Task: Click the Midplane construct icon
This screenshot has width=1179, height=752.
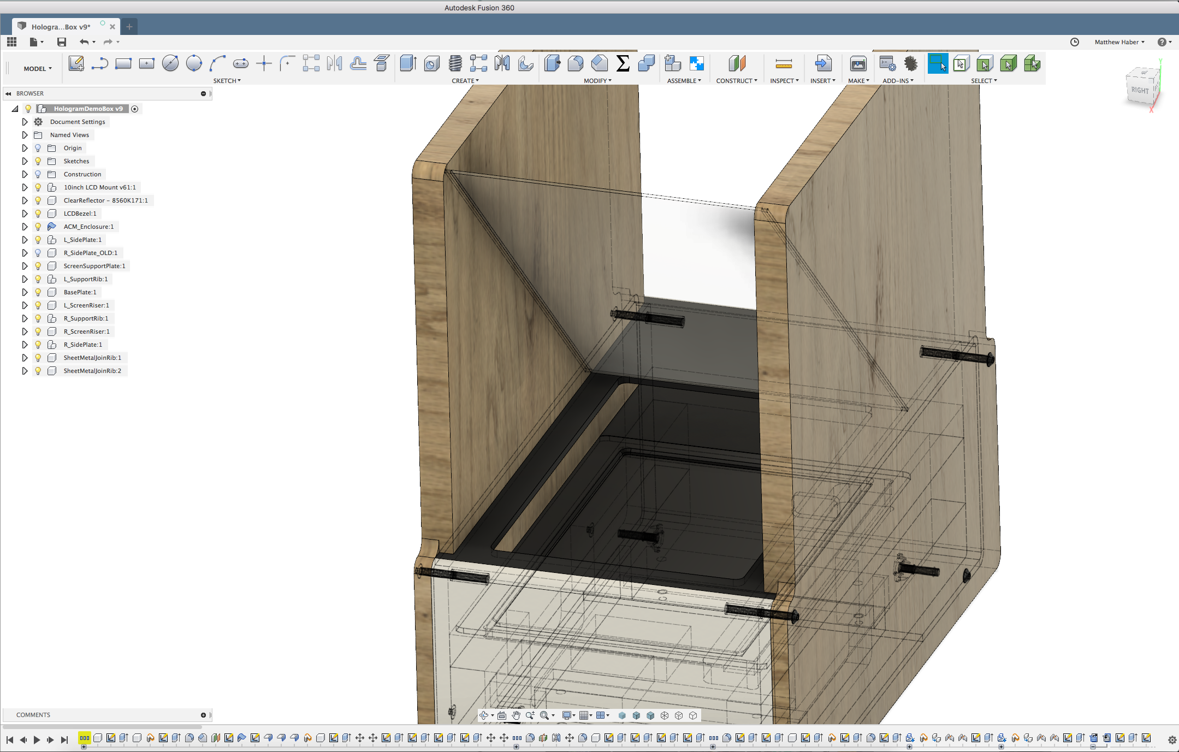Action: pos(737,63)
